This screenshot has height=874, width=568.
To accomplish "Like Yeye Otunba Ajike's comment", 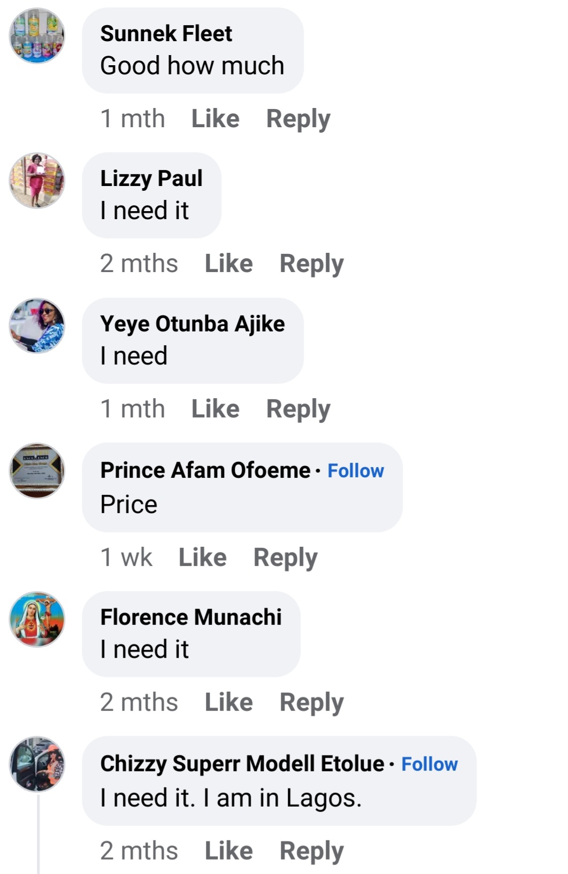I will click(x=215, y=409).
